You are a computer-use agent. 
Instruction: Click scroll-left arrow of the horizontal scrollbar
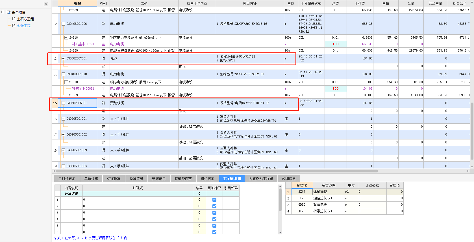(54, 171)
